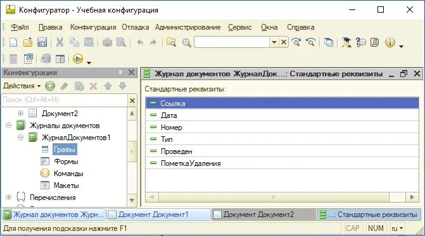Expand the Документ2 tree node
The width and height of the screenshot is (425, 236).
point(20,113)
